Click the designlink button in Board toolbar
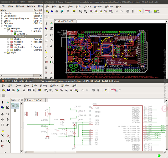This screenshot has width=168, height=158. [x=149, y=11]
